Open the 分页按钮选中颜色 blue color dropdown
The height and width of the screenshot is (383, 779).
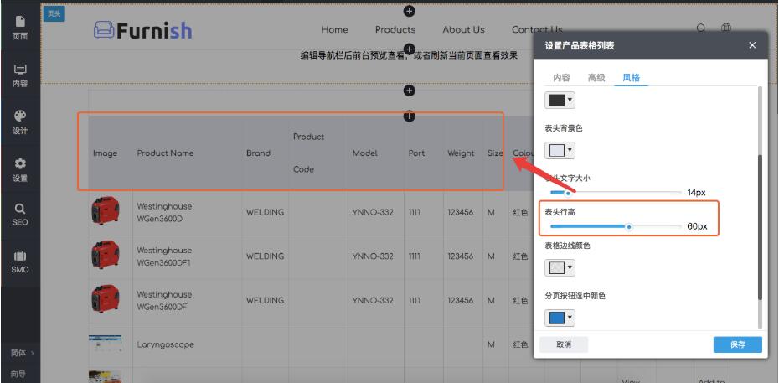click(560, 318)
